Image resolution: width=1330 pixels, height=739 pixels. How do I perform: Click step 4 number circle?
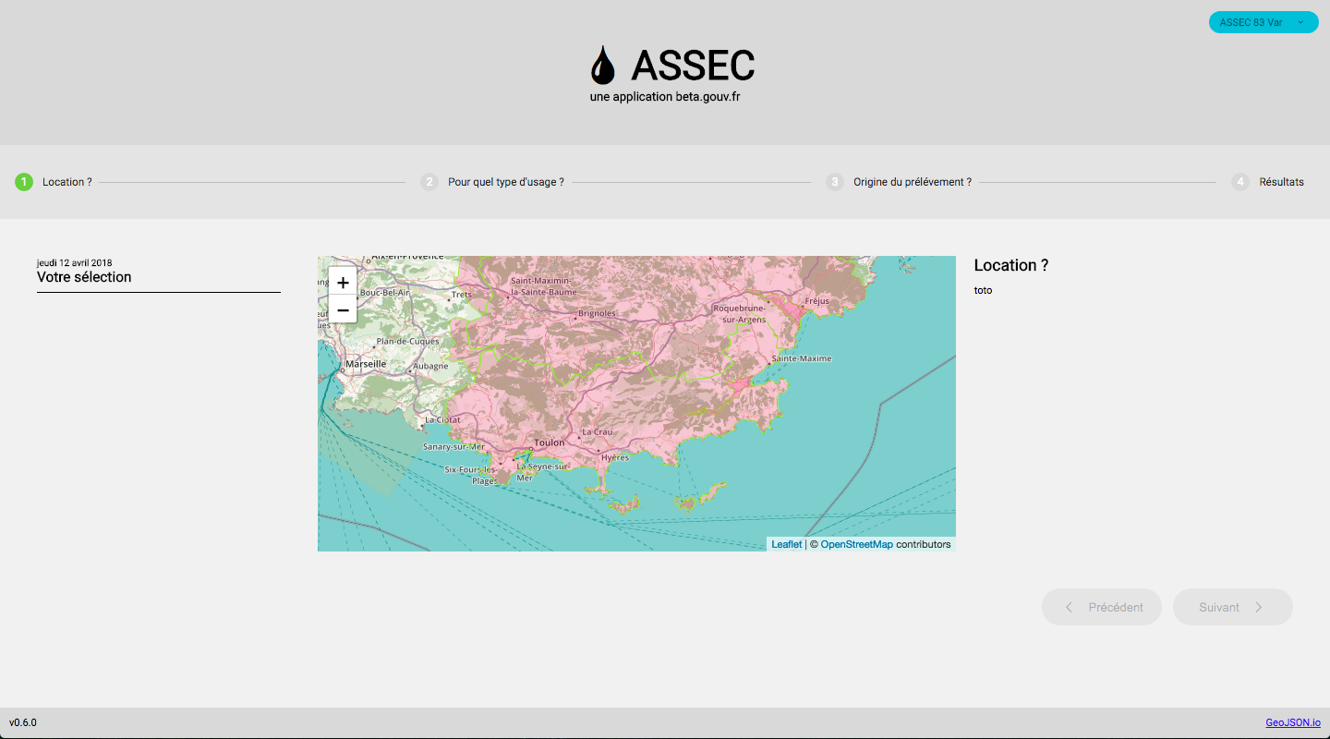(1240, 182)
